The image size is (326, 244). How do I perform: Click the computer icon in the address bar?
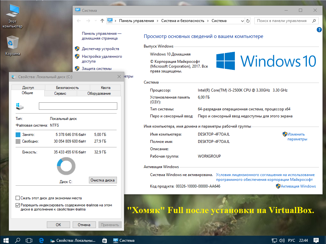tap(110, 21)
